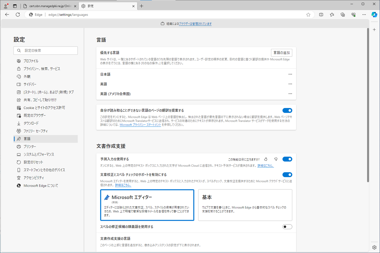This screenshot has height=253, width=380.
Task: Open システムとパフォーマンス section
Action: [46, 154]
